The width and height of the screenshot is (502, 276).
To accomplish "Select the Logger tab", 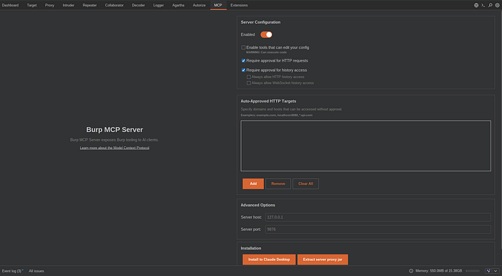I will click(158, 5).
